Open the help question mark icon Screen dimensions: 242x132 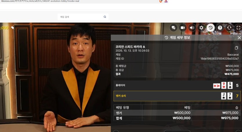tap(220, 28)
